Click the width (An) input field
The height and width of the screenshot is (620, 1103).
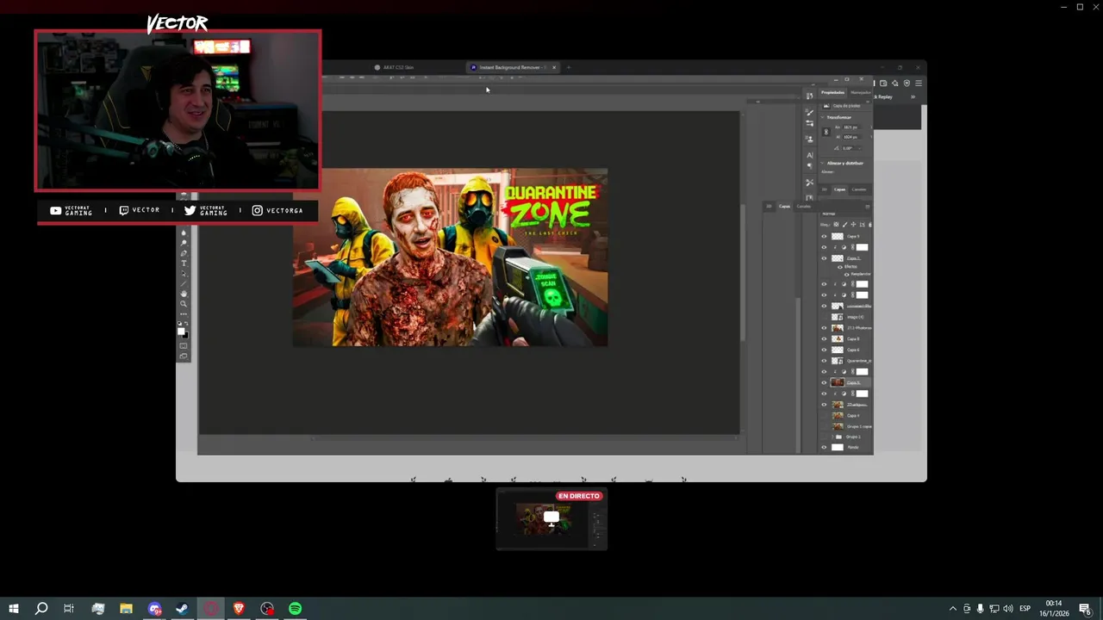(x=851, y=127)
